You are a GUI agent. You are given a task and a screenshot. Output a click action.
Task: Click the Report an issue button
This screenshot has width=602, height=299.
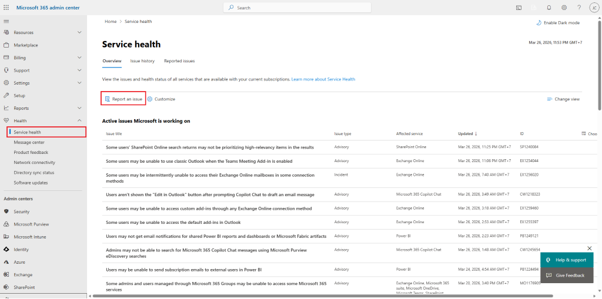tap(123, 99)
